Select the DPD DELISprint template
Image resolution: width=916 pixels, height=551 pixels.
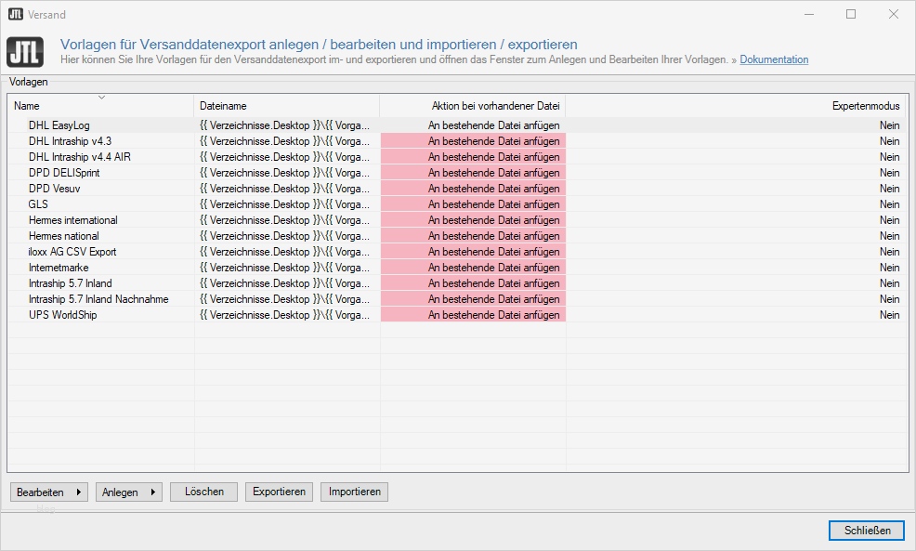click(457, 173)
